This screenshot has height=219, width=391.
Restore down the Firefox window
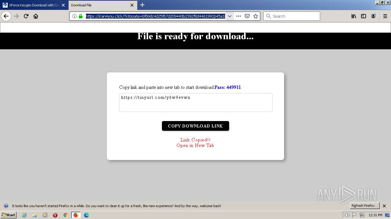382,2
